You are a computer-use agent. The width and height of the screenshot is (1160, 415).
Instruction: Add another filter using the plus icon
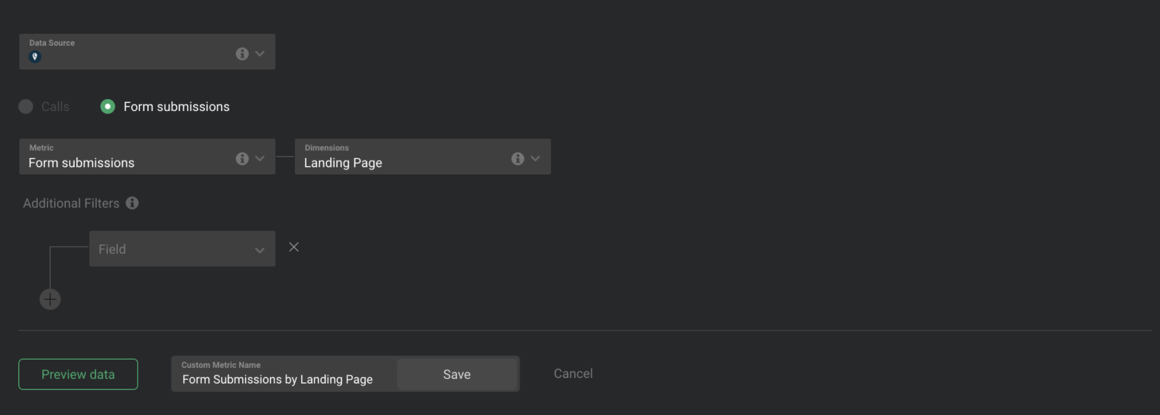pos(50,299)
